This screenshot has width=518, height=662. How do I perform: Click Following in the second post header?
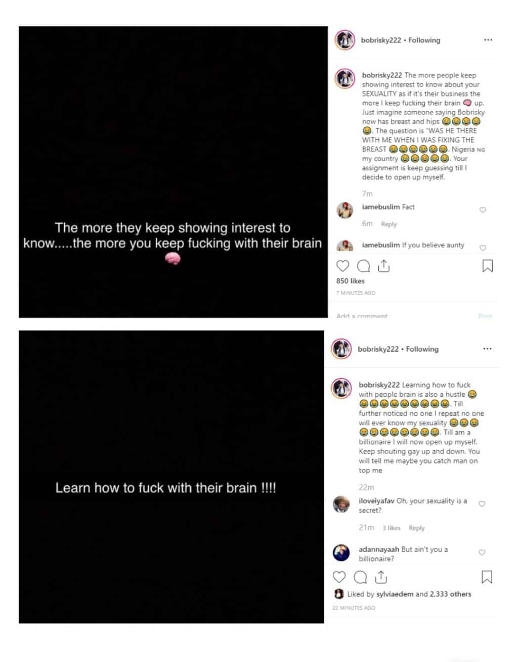coord(422,349)
